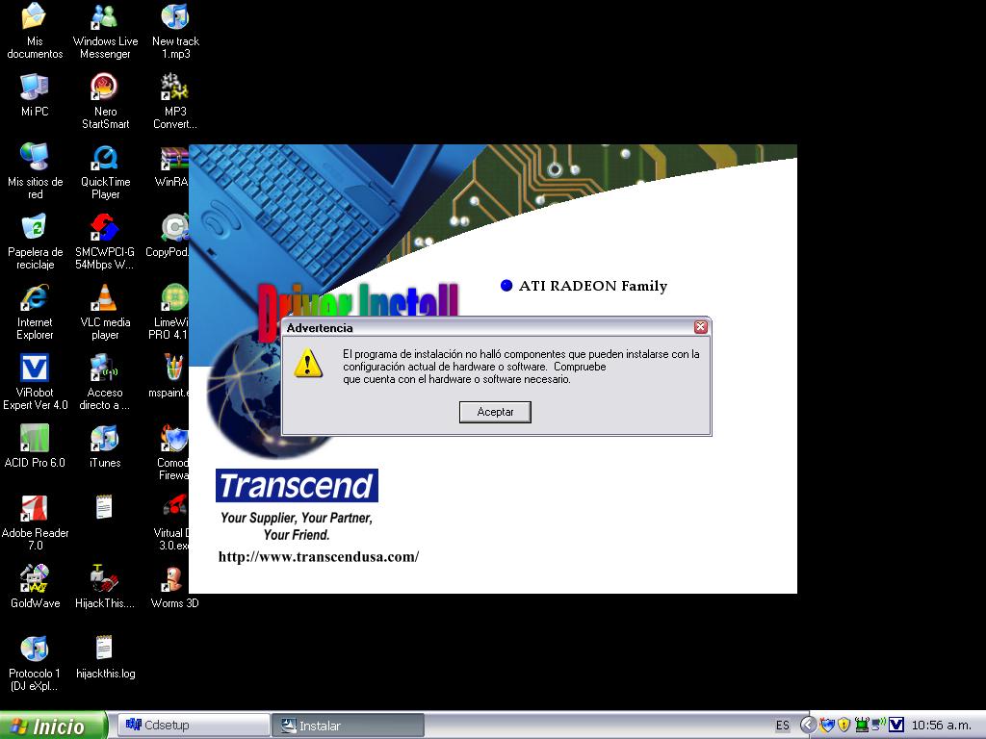This screenshot has height=739, width=986.
Task: Select the HijackThis shortcut icon
Action: point(105,588)
